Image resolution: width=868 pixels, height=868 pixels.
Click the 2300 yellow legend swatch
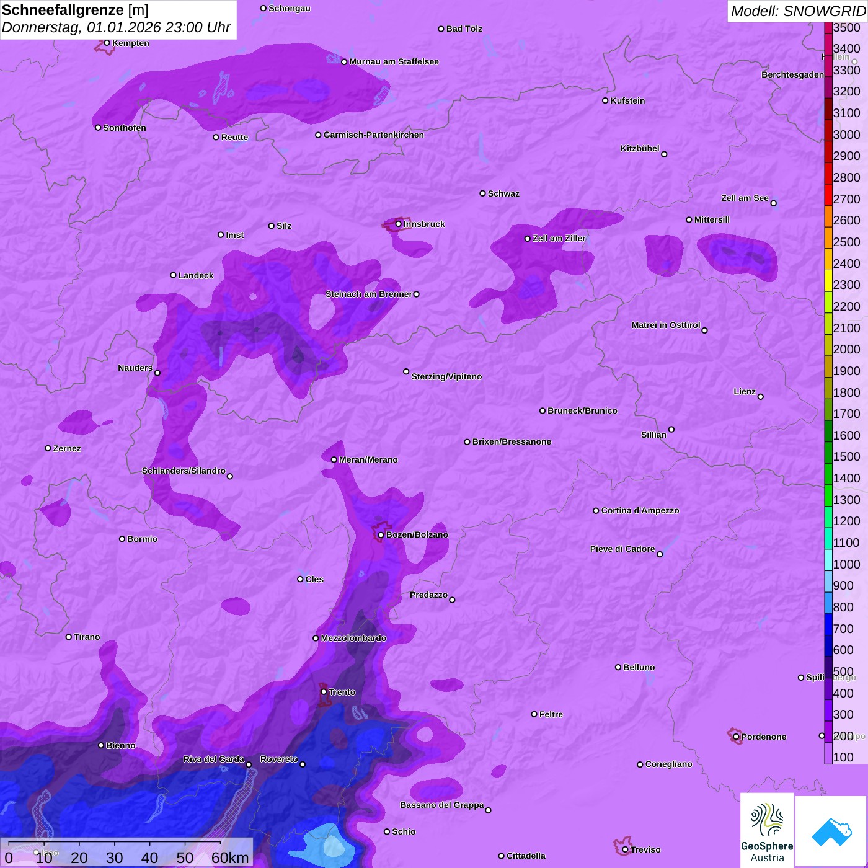tap(828, 280)
